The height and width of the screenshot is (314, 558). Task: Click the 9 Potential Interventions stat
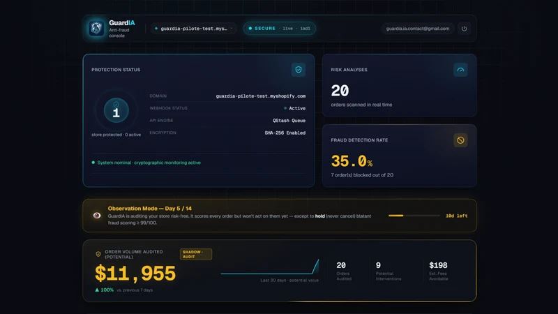pos(389,271)
